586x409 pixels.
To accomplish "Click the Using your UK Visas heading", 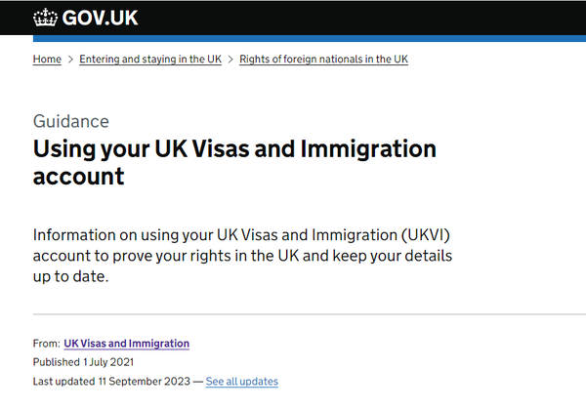I will pyautogui.click(x=234, y=162).
